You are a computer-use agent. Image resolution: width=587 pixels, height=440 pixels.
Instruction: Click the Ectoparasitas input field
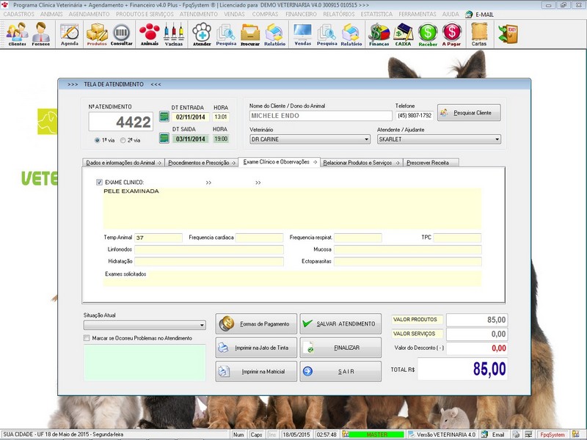(x=408, y=262)
